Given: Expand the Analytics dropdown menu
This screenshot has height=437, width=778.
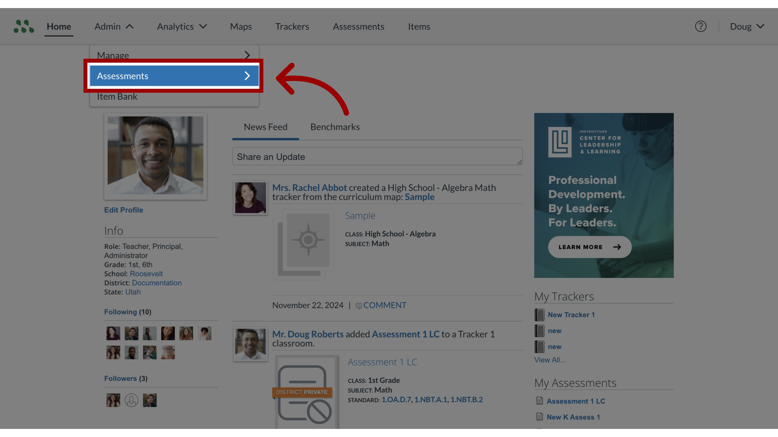Looking at the screenshot, I should (x=182, y=25).
